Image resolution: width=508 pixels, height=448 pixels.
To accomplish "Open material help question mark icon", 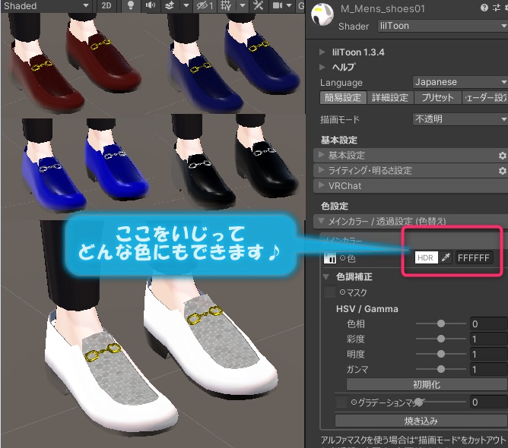I will (x=484, y=8).
